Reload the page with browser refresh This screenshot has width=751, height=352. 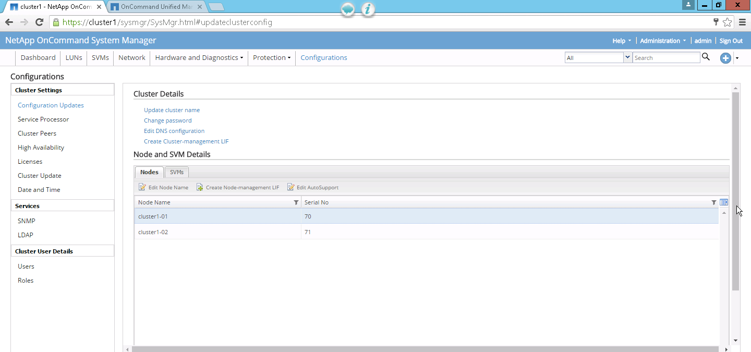coord(39,22)
